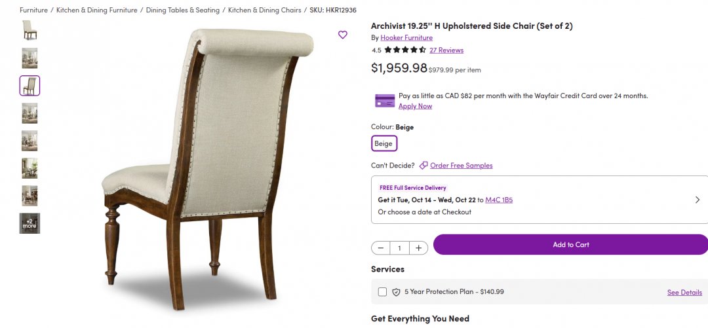
Task: Click Apply Now for Wayfair Credit Card
Action: click(x=415, y=106)
